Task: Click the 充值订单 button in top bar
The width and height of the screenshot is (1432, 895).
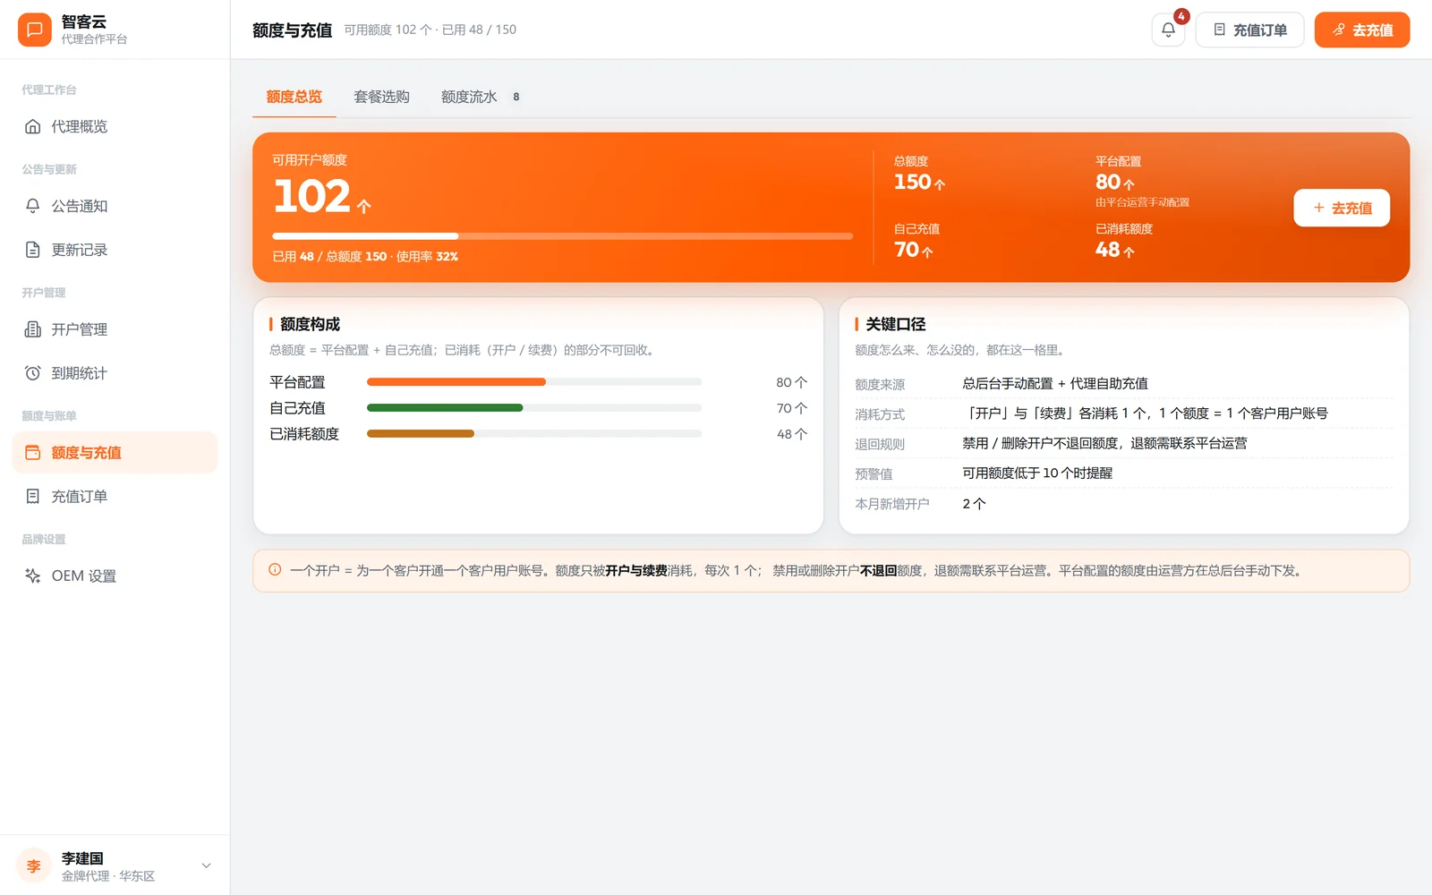Action: coord(1249,30)
